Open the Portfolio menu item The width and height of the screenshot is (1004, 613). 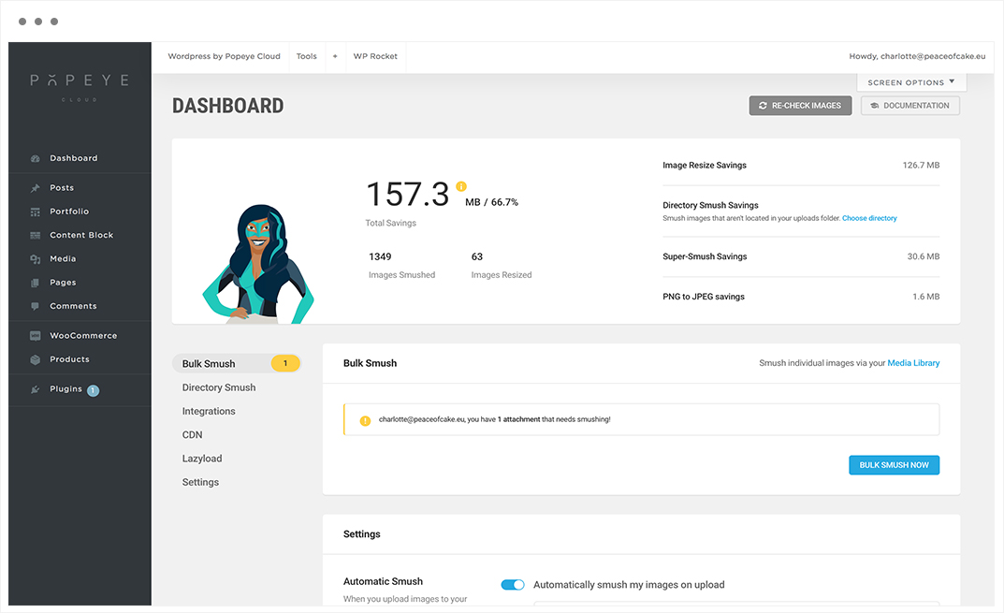pyautogui.click(x=69, y=212)
